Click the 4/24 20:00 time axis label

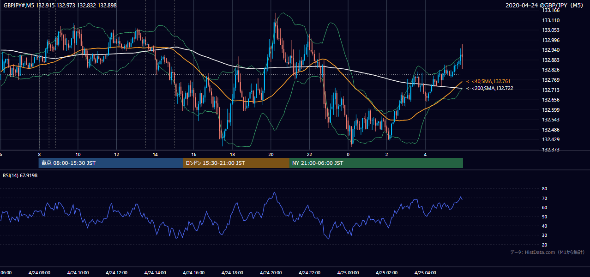click(271, 272)
